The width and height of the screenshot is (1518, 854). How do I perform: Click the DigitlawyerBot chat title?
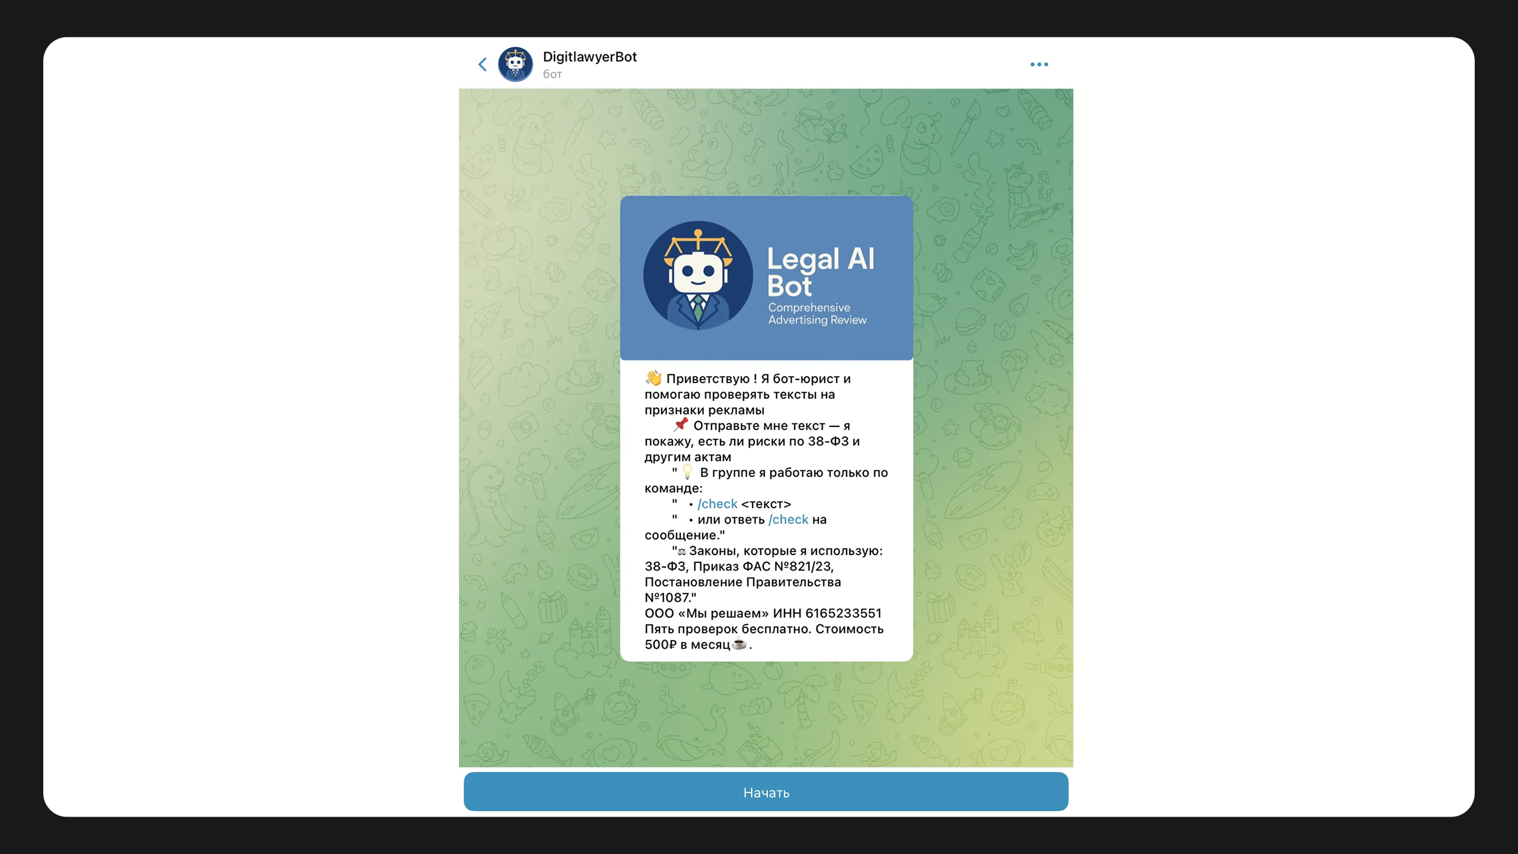(x=590, y=56)
